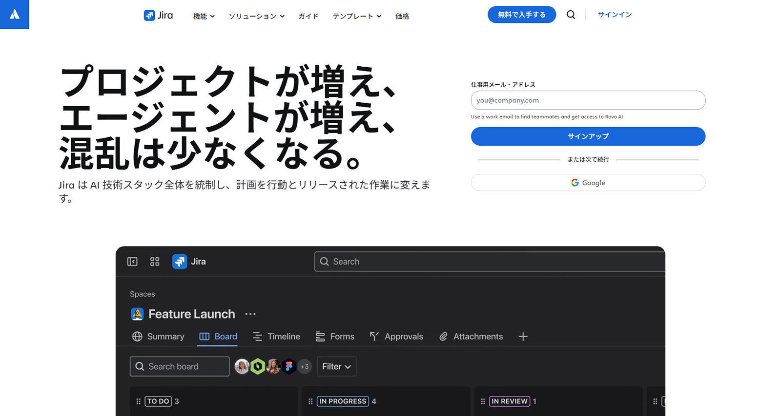This screenshot has height=416, width=781.
Task: Click the drag handle of TO DO column
Action: point(138,401)
